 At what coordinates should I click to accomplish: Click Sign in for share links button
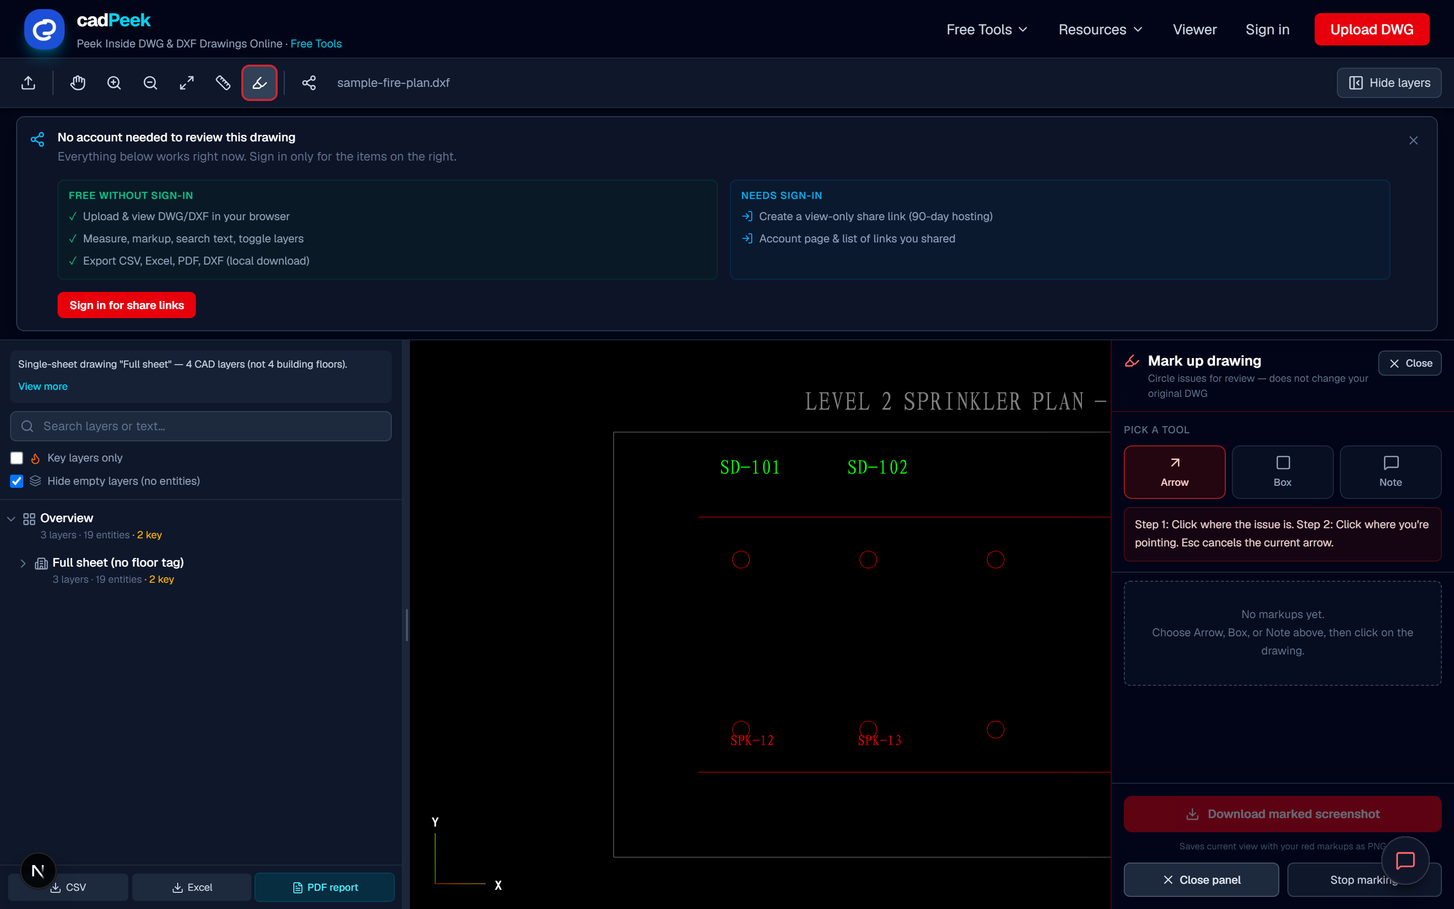pos(126,306)
